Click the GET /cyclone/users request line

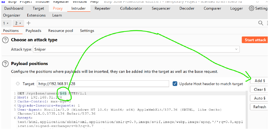click(52, 94)
